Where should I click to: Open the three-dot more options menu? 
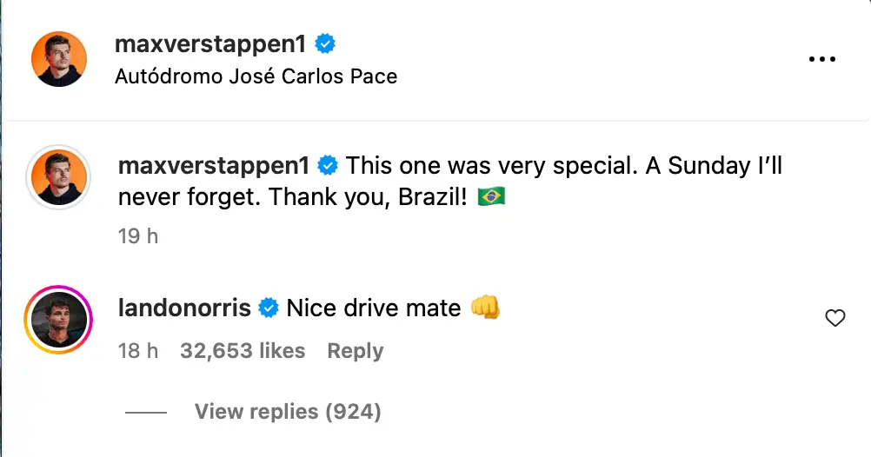point(821,59)
